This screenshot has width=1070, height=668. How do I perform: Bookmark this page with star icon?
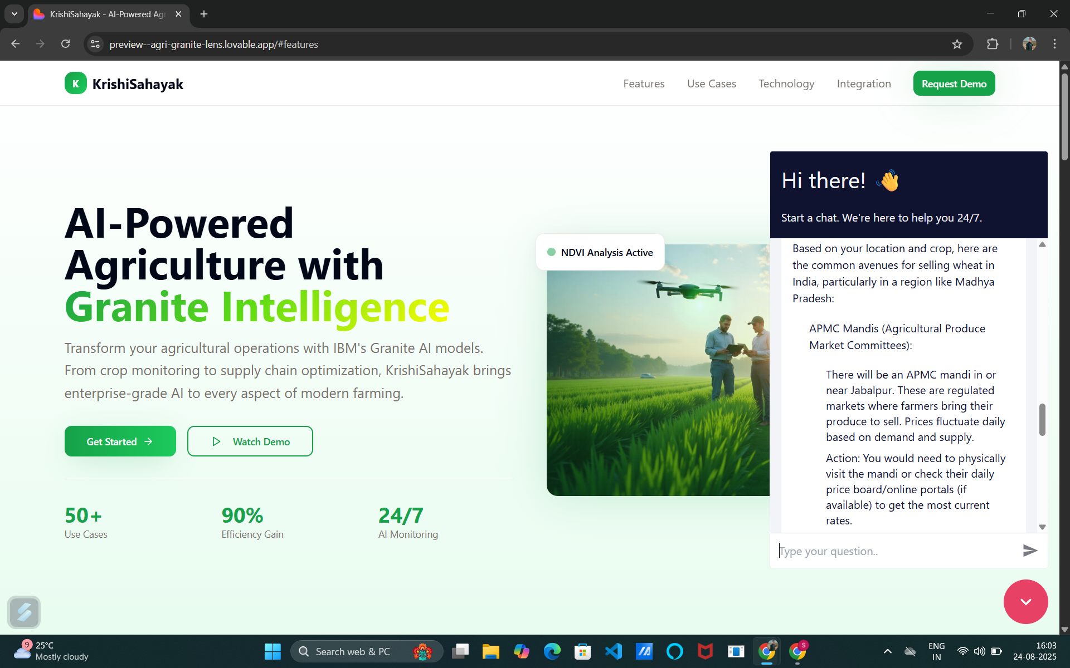(957, 44)
